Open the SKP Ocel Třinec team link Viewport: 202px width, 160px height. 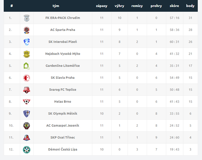[x=63, y=137]
